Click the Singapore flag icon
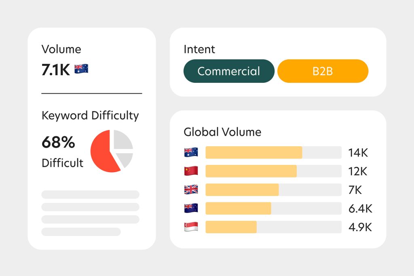The width and height of the screenshot is (414, 276). click(x=191, y=227)
